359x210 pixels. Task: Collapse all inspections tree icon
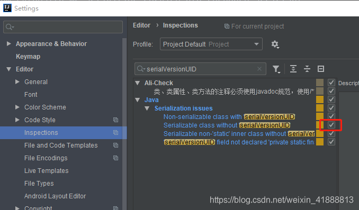(307, 69)
